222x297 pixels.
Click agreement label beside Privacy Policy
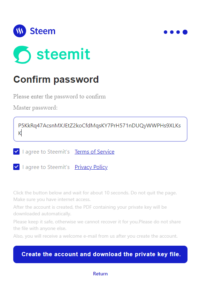46,167
